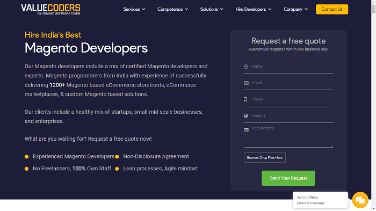Click What are you waiting for sentence
The height and width of the screenshot is (211, 376).
click(88, 139)
